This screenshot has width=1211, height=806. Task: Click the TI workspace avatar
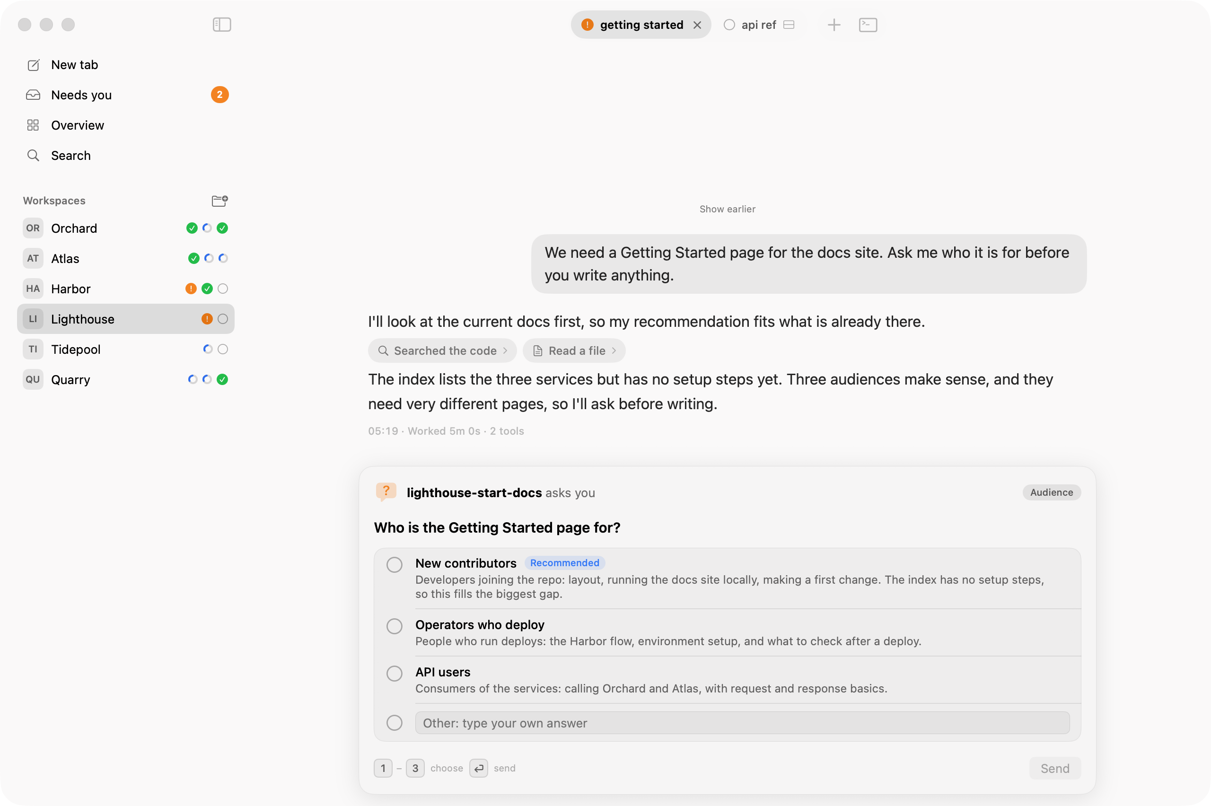pos(33,350)
